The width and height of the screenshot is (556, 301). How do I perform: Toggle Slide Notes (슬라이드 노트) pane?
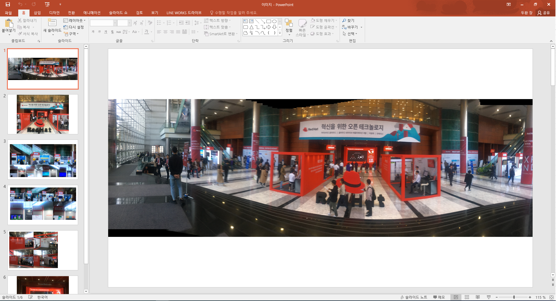(414, 297)
